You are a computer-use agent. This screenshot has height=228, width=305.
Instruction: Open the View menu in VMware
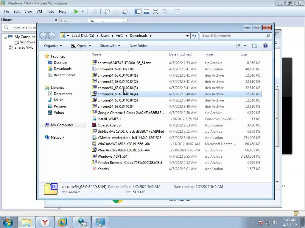28,12
